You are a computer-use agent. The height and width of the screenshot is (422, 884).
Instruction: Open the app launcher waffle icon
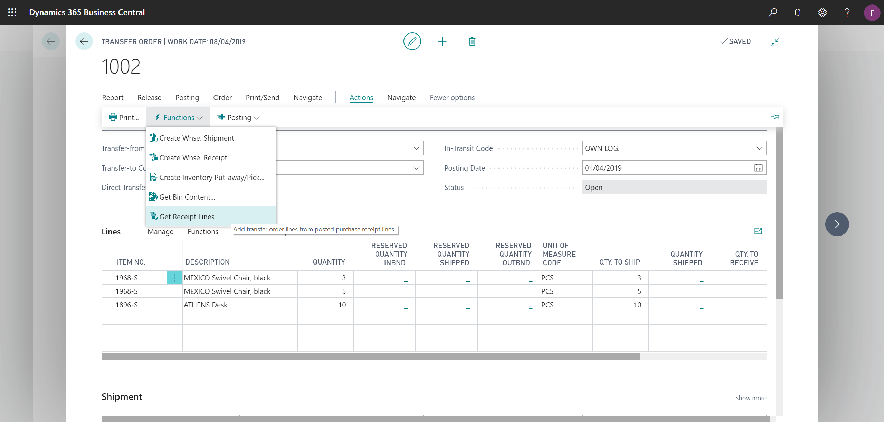[x=12, y=12]
